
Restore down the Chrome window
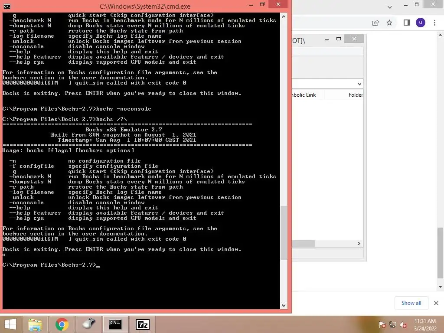coord(417,4)
